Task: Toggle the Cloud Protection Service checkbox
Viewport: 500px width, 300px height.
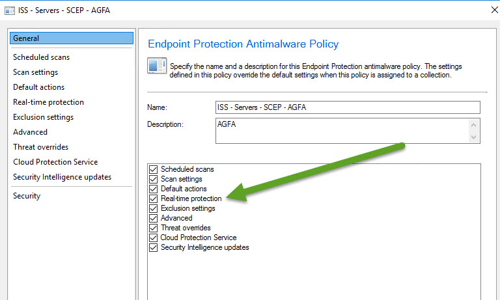Action: (154, 238)
